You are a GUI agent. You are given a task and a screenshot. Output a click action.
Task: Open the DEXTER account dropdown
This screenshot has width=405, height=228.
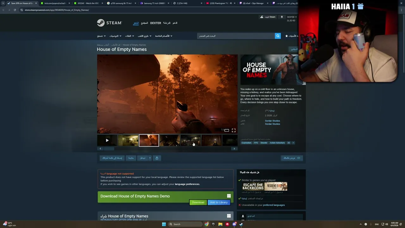pos(292,17)
